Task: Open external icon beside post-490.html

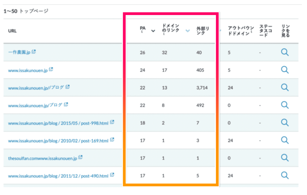Action: click(112, 175)
